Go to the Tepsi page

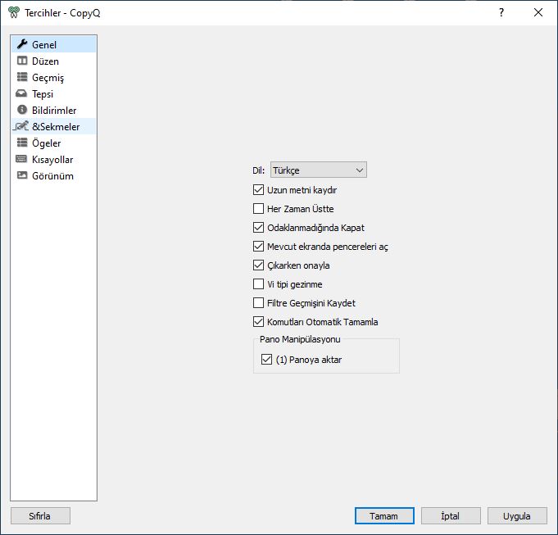(x=54, y=93)
